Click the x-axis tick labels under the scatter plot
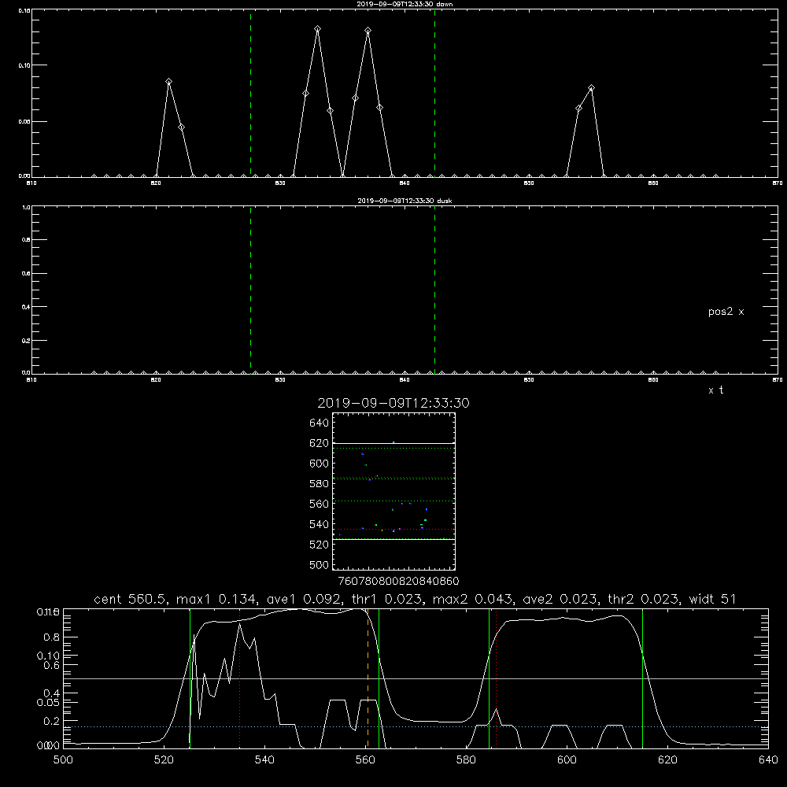The width and height of the screenshot is (787, 787). point(398,581)
